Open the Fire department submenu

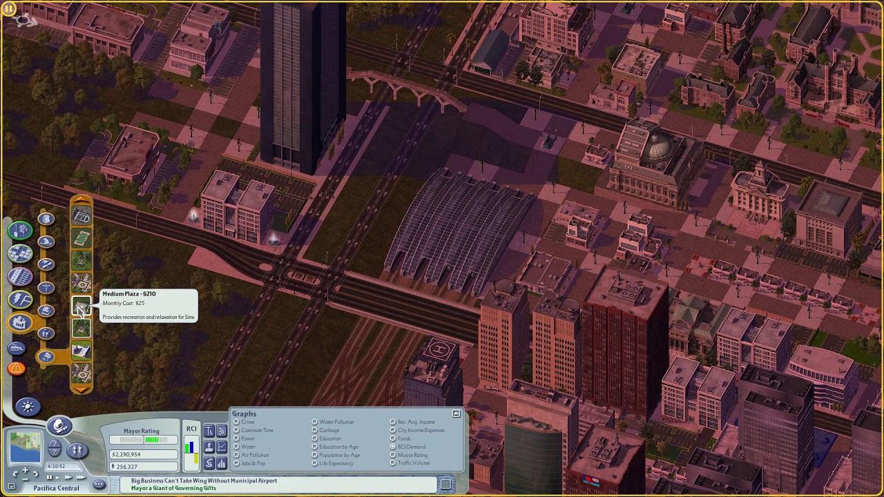46,242
